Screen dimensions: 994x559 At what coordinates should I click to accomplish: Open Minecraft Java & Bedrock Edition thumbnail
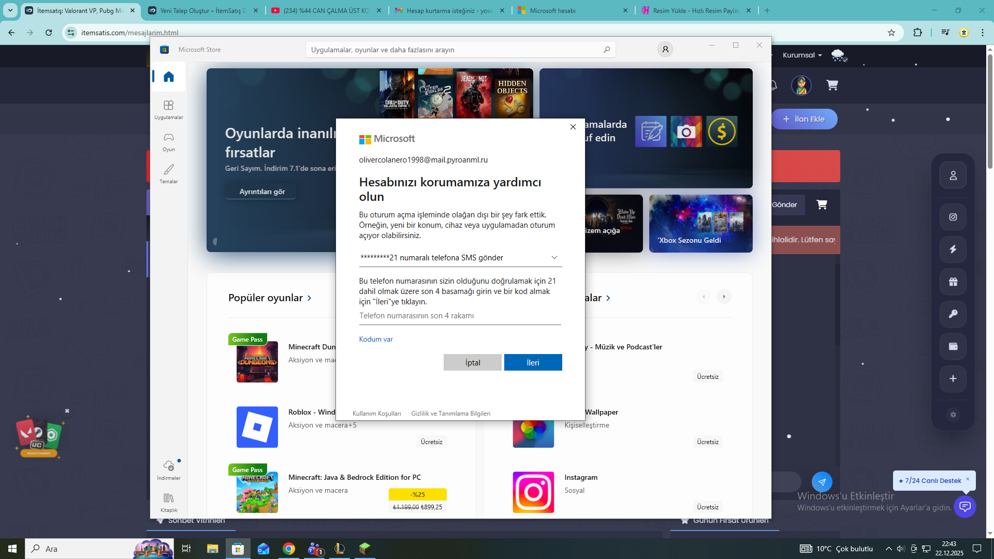[257, 492]
